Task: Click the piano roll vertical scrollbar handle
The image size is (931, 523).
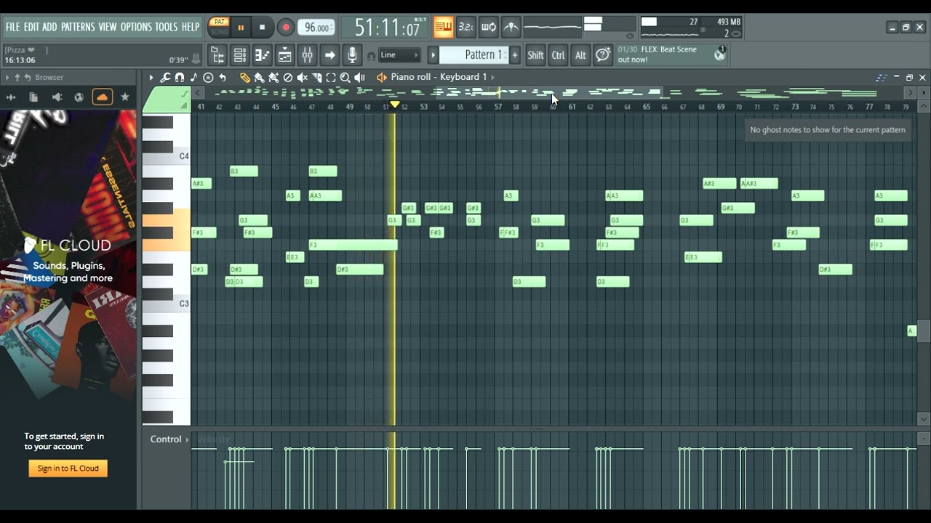Action: (x=924, y=331)
